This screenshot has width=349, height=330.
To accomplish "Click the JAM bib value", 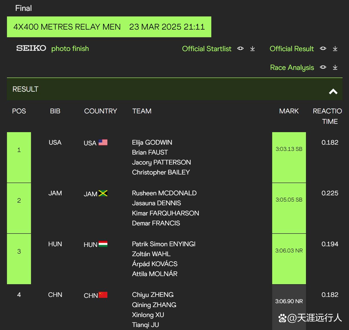I will [55, 193].
